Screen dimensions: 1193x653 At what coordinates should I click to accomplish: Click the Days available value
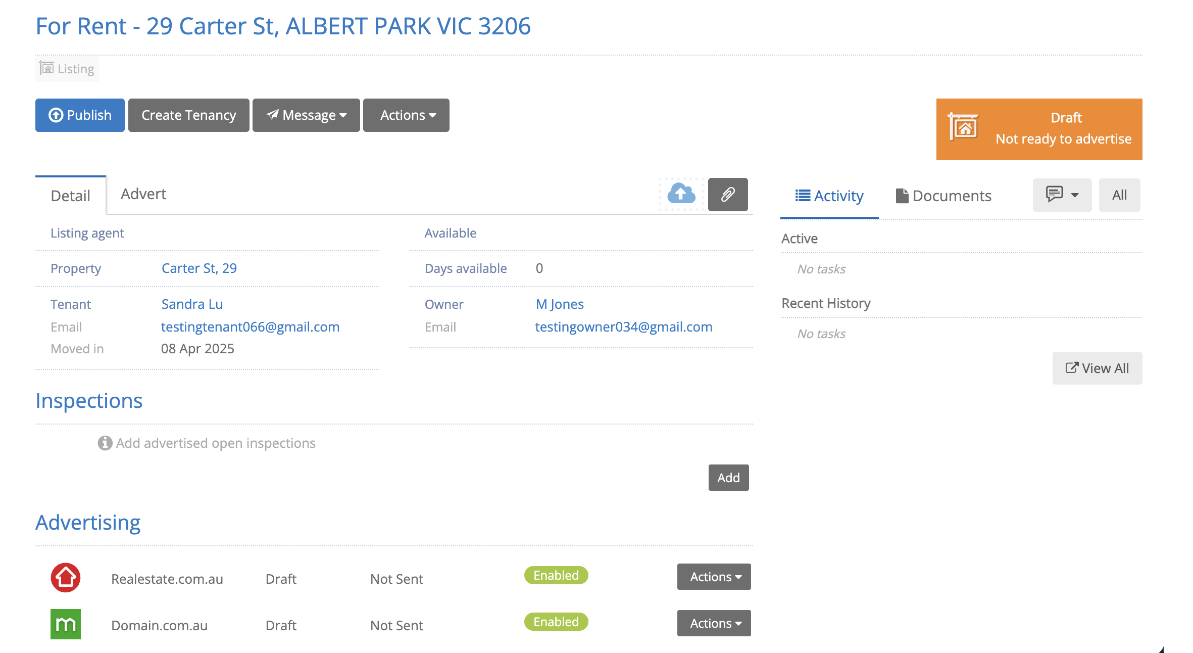click(x=539, y=268)
